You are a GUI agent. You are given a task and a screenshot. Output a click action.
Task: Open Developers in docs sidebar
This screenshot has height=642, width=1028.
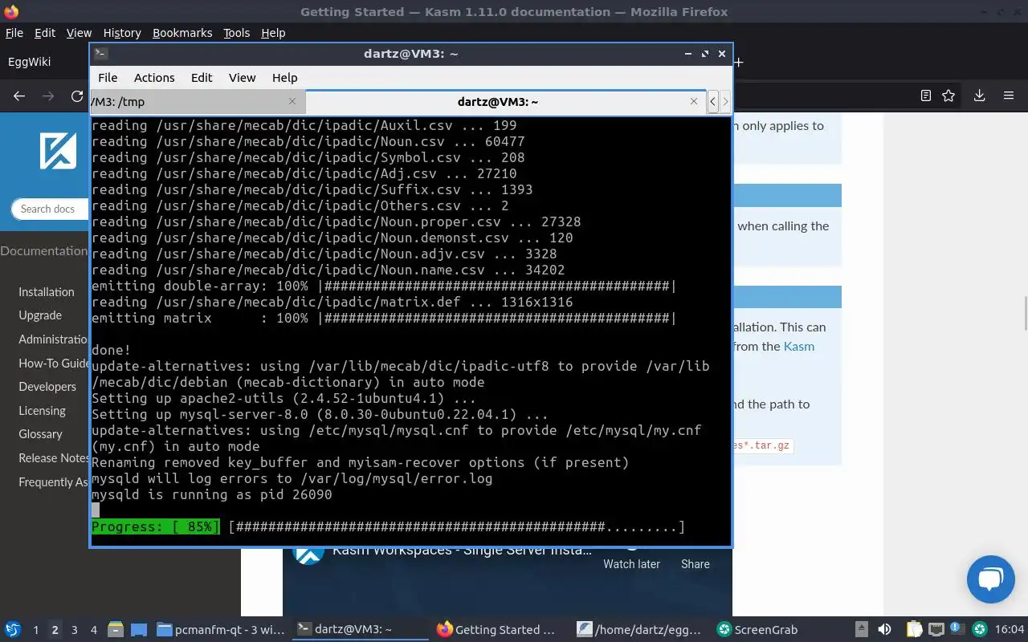[47, 387]
